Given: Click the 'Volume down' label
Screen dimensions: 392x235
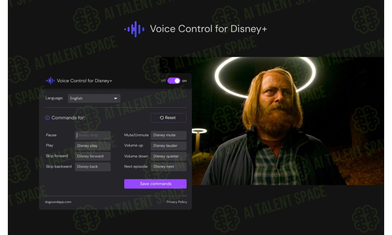Looking at the screenshot, I should coord(136,156).
